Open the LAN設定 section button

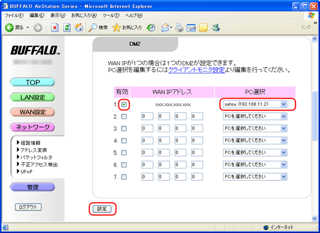(33, 97)
